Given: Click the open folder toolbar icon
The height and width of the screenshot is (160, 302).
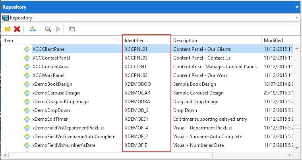Looking at the screenshot, I should [x=8, y=29].
